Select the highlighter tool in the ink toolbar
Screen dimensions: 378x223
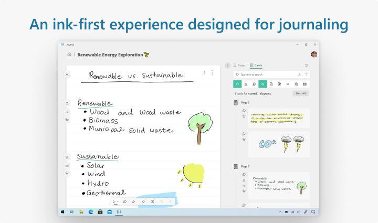[x=125, y=201]
